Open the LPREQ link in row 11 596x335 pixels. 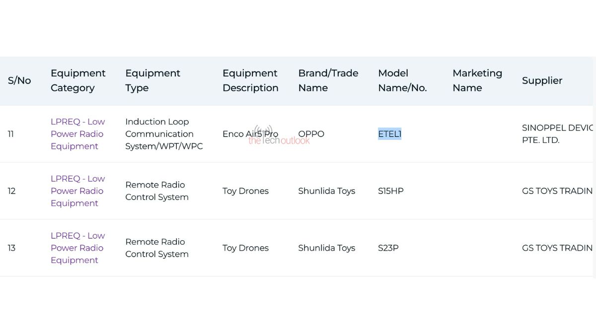pos(77,134)
